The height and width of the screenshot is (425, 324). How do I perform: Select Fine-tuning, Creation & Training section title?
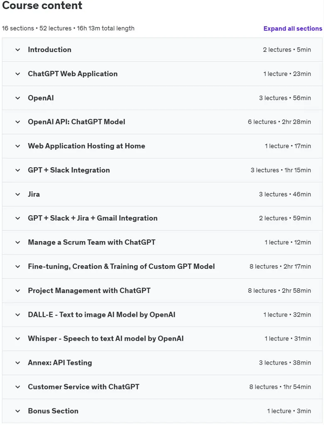(x=121, y=267)
